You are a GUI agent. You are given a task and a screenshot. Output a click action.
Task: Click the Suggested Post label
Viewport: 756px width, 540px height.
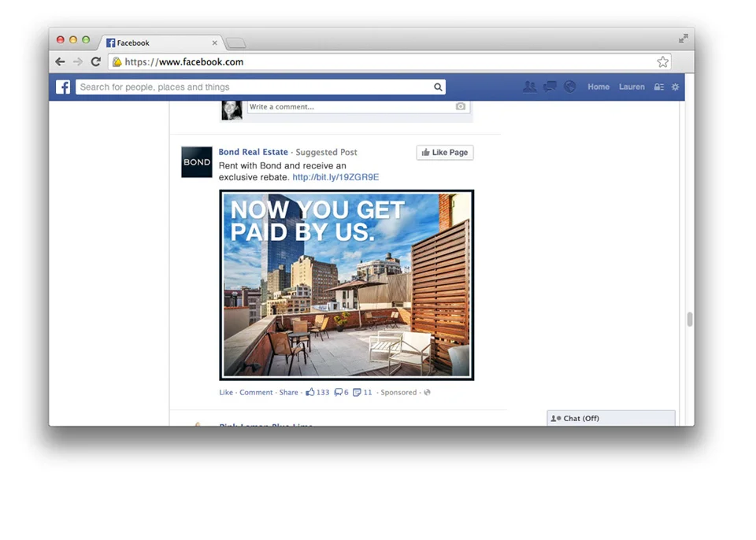(326, 152)
